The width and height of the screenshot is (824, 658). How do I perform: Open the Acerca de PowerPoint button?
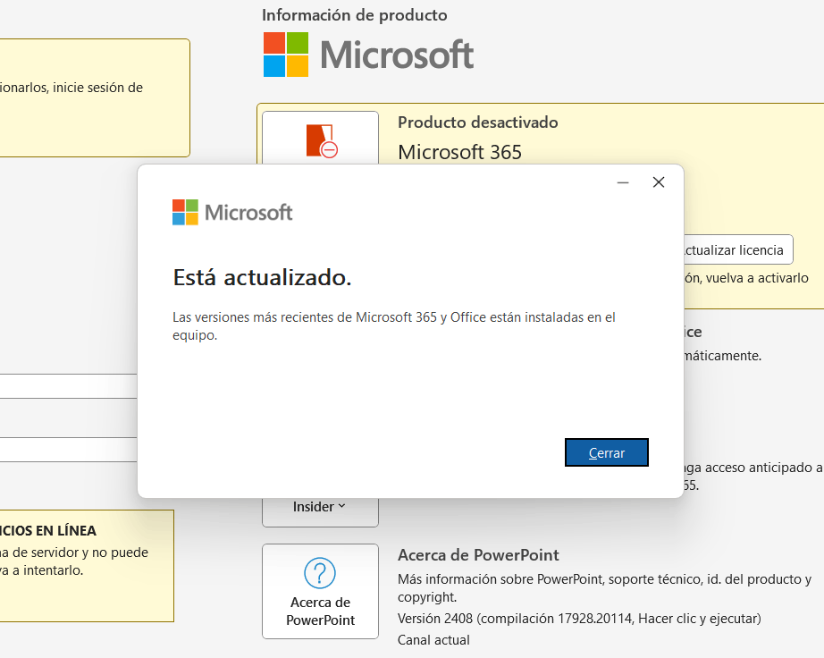coord(320,591)
